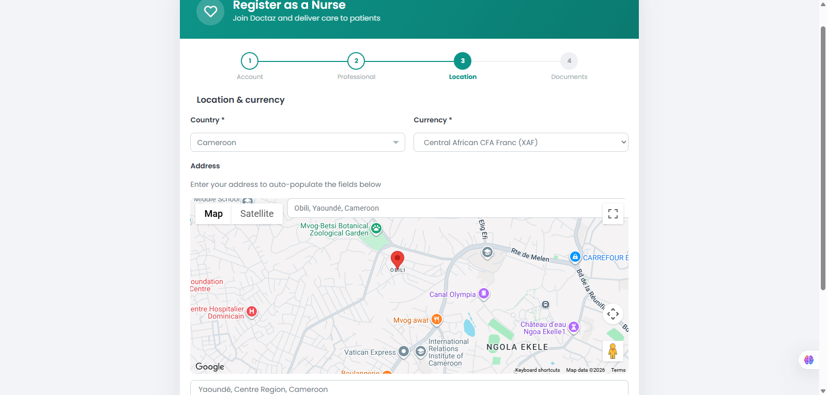The height and width of the screenshot is (395, 827).
Task: Click the school marker near Rte de Melen
Action: click(x=487, y=252)
